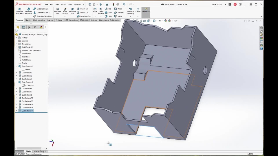Start the Linear Pattern tool

101,11
